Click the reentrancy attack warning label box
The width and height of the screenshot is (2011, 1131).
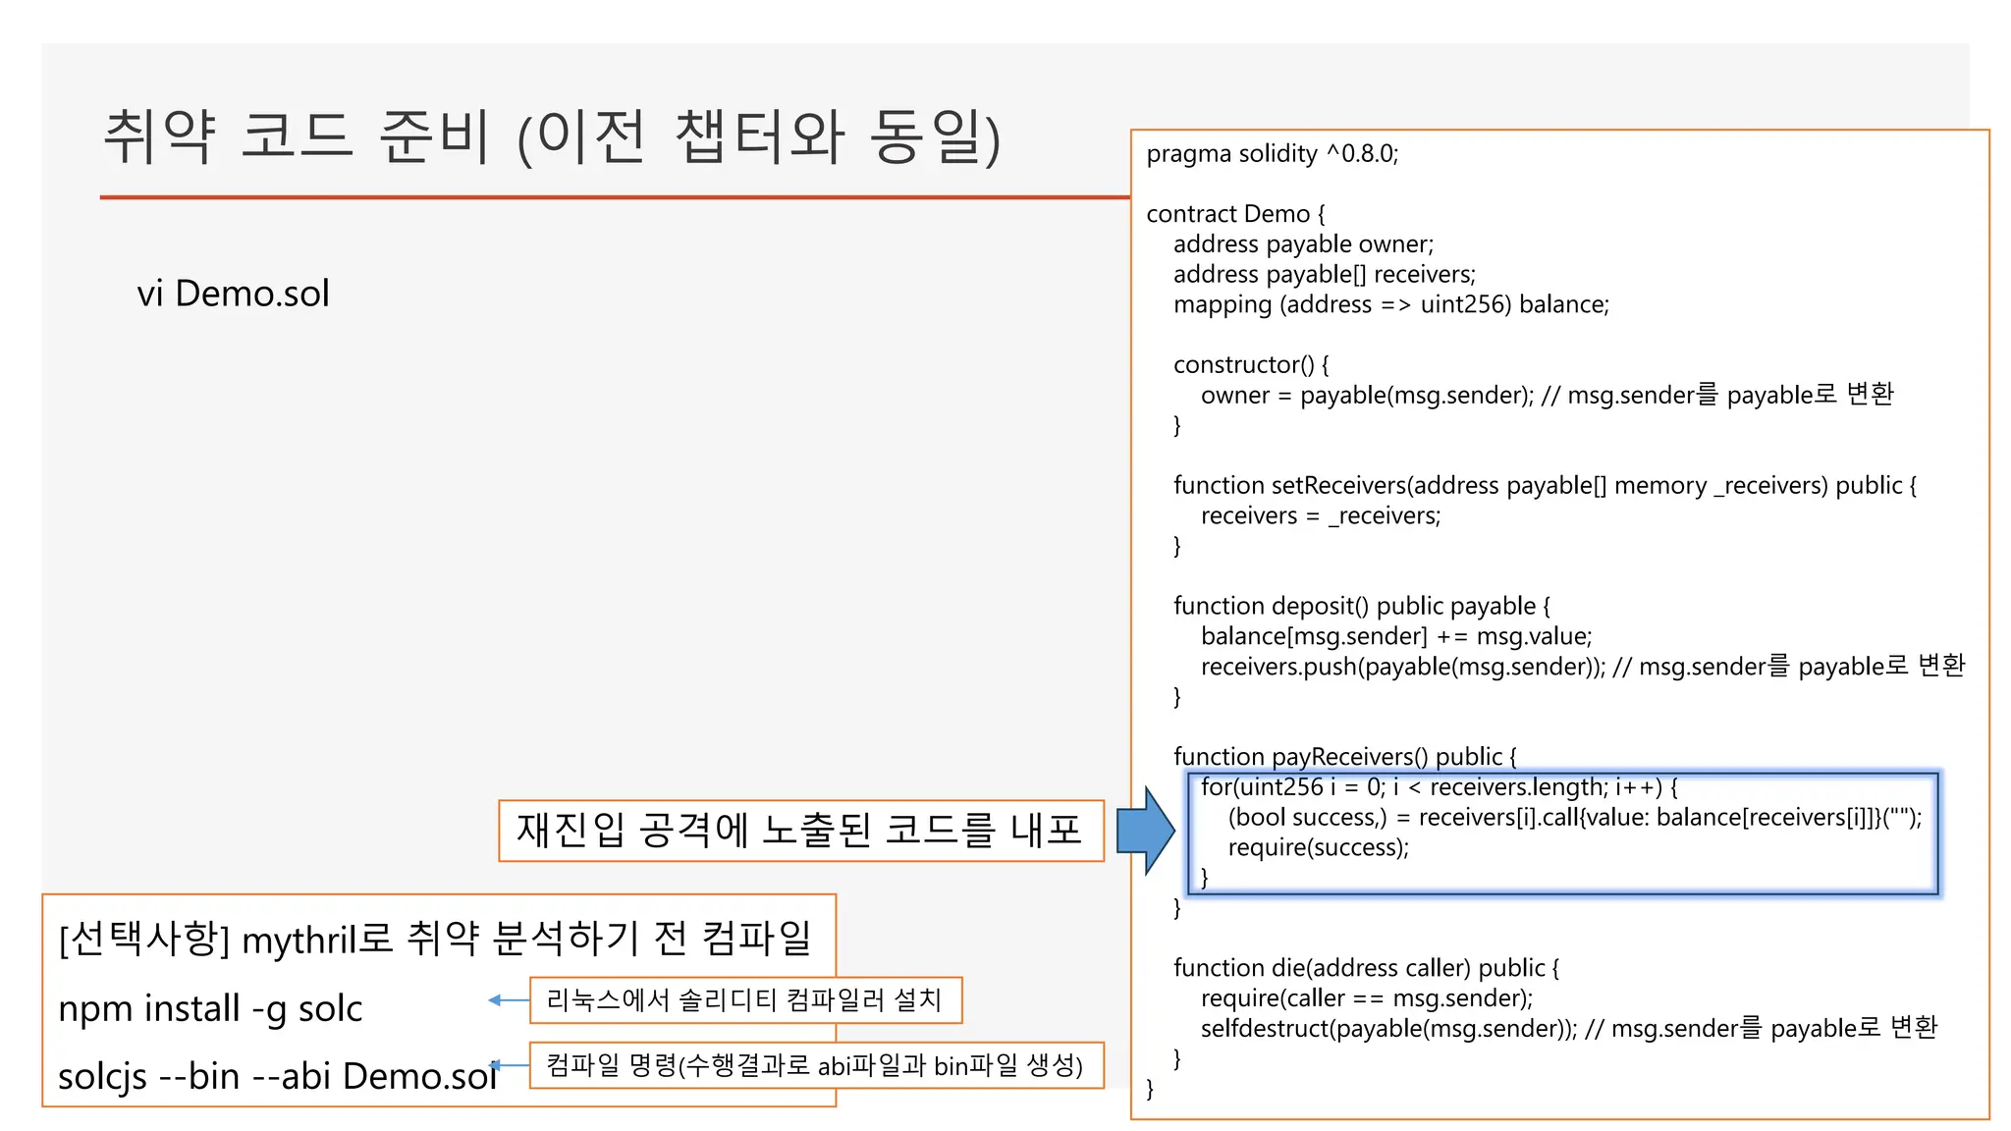pos(800,831)
